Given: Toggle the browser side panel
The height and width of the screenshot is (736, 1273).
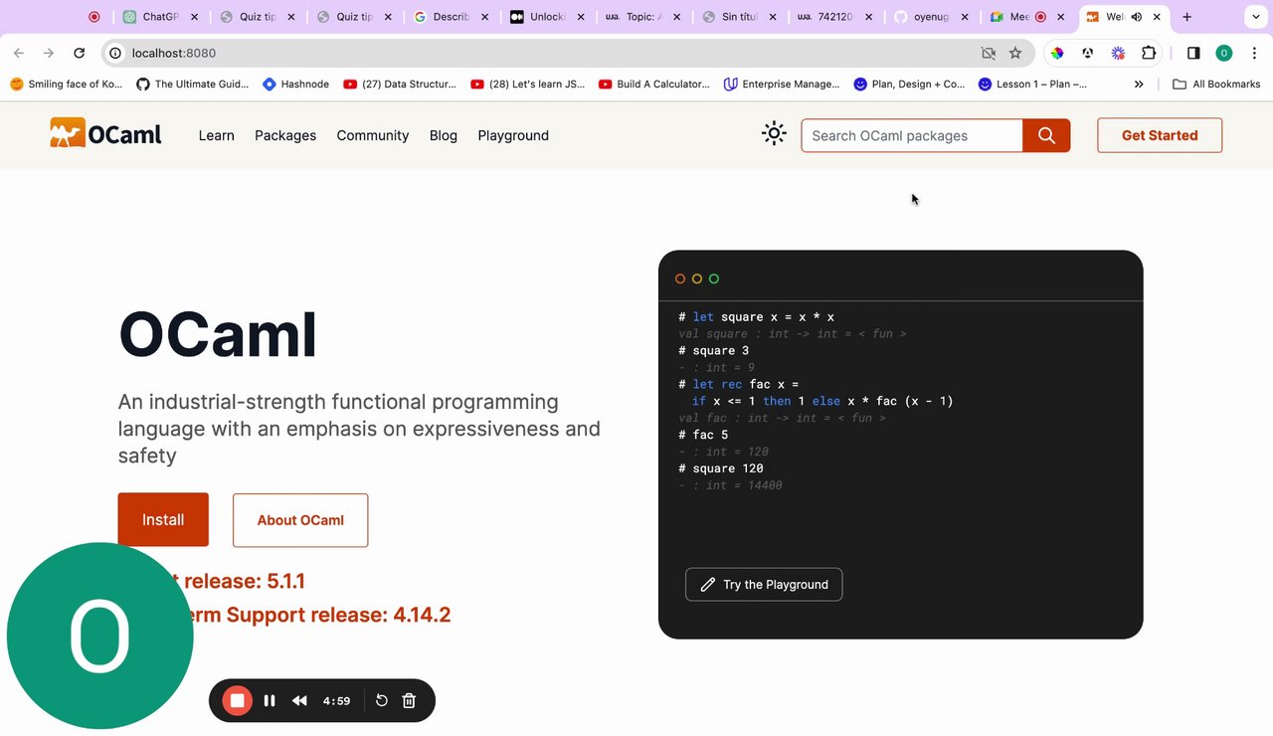Looking at the screenshot, I should 1194,53.
